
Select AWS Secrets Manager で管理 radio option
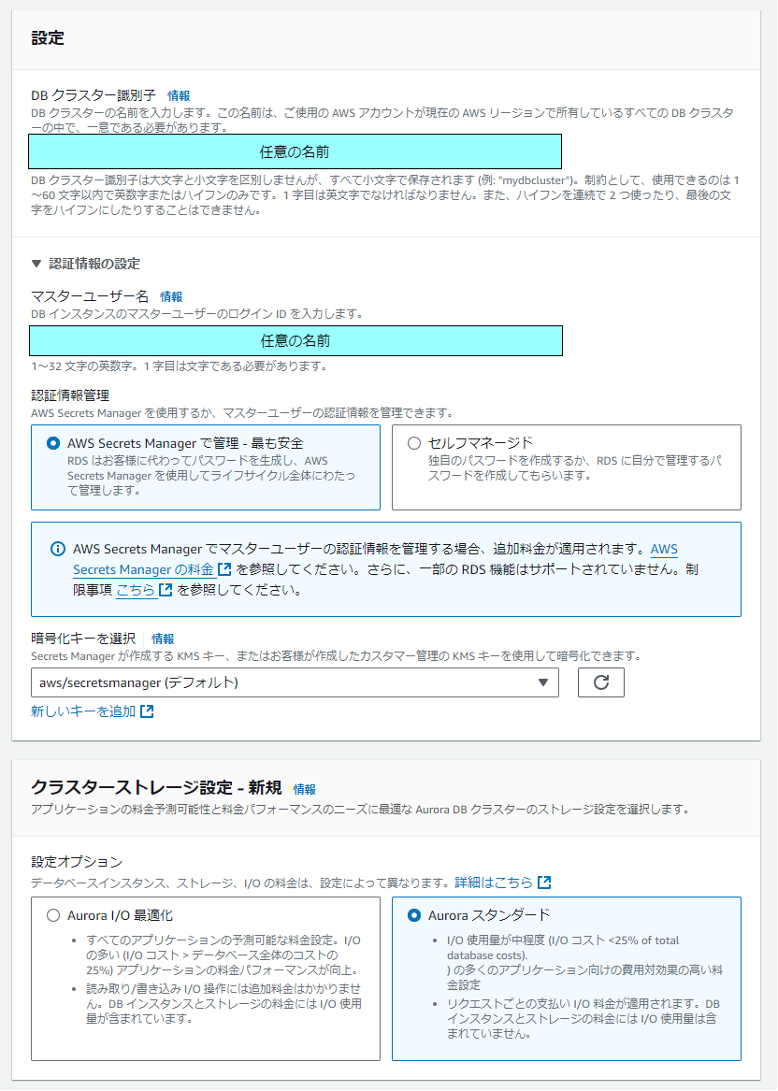pyautogui.click(x=53, y=443)
